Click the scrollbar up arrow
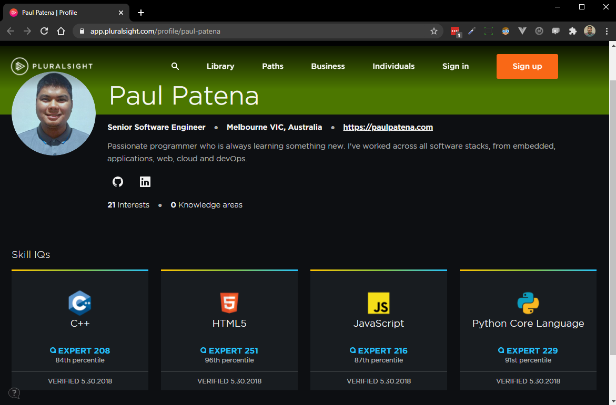The image size is (616, 405). point(612,45)
